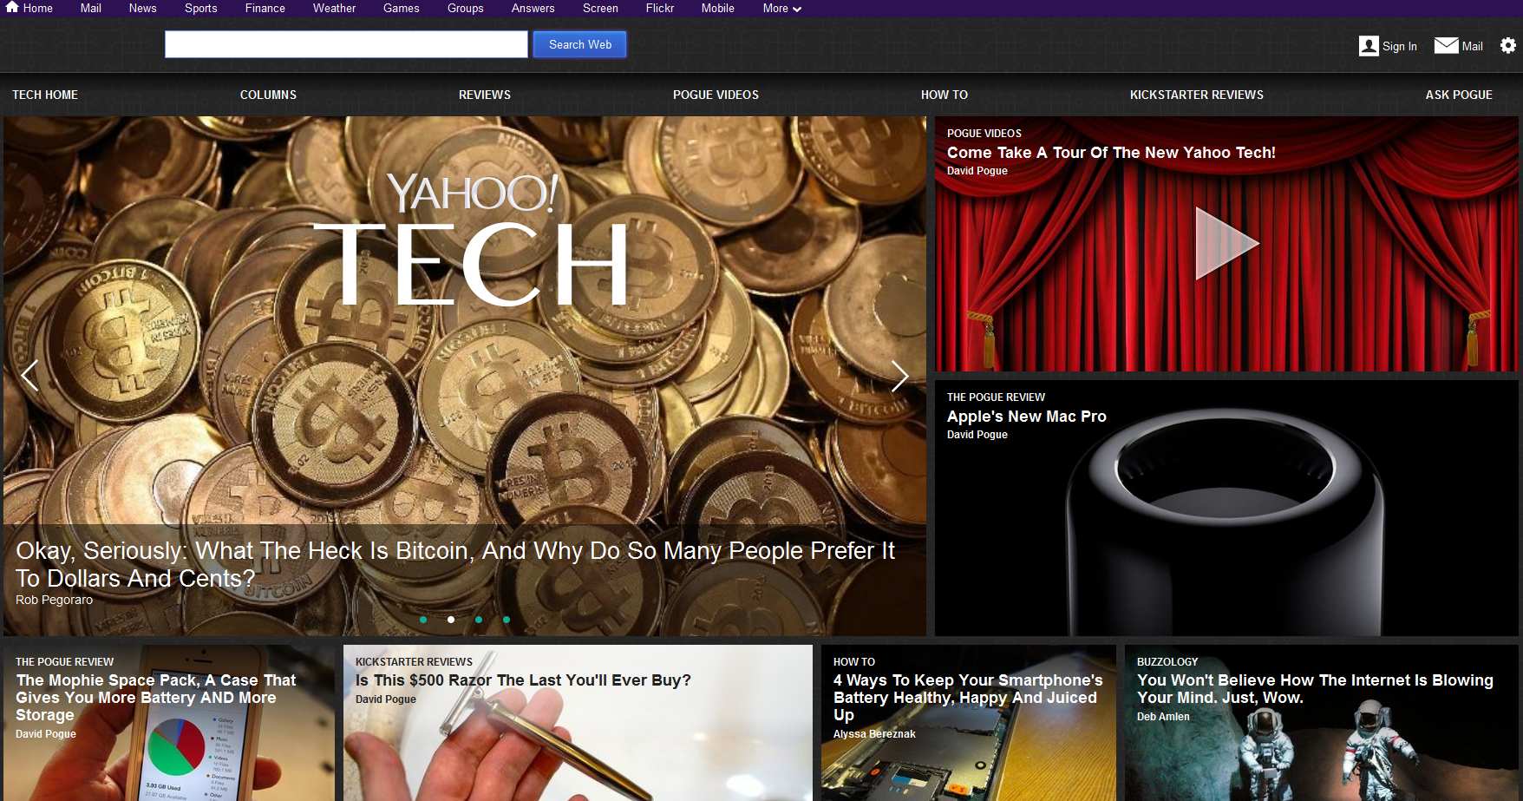Open the Reviews section
Viewport: 1523px width, 801px height.
pyautogui.click(x=485, y=95)
